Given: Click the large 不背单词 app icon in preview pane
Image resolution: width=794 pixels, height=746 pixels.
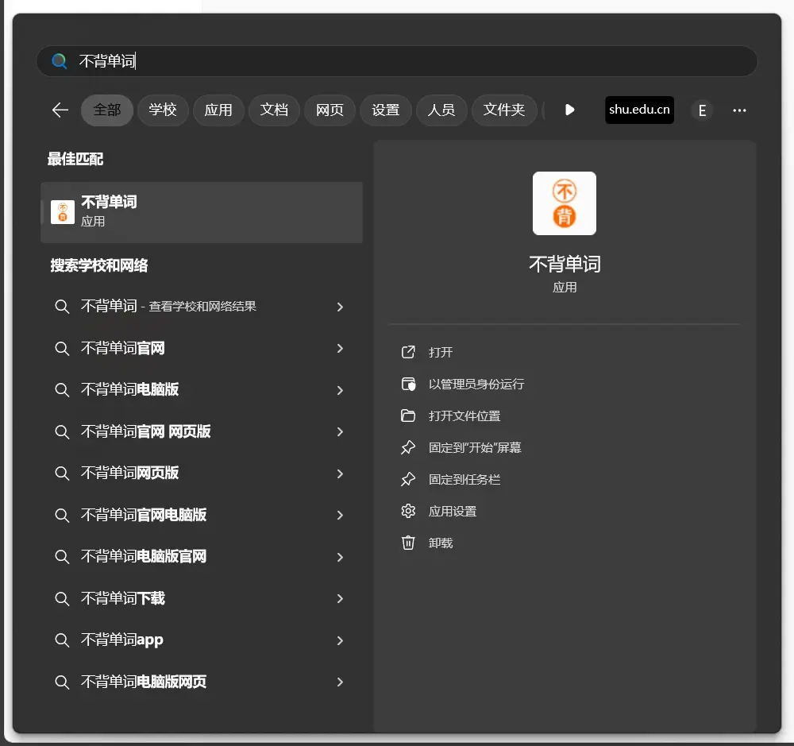Looking at the screenshot, I should click(x=564, y=203).
